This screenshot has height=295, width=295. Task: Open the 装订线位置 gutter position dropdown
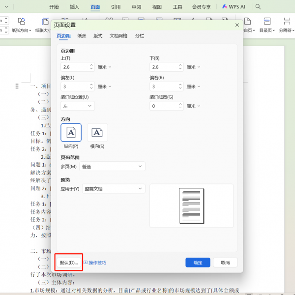tap(78, 106)
